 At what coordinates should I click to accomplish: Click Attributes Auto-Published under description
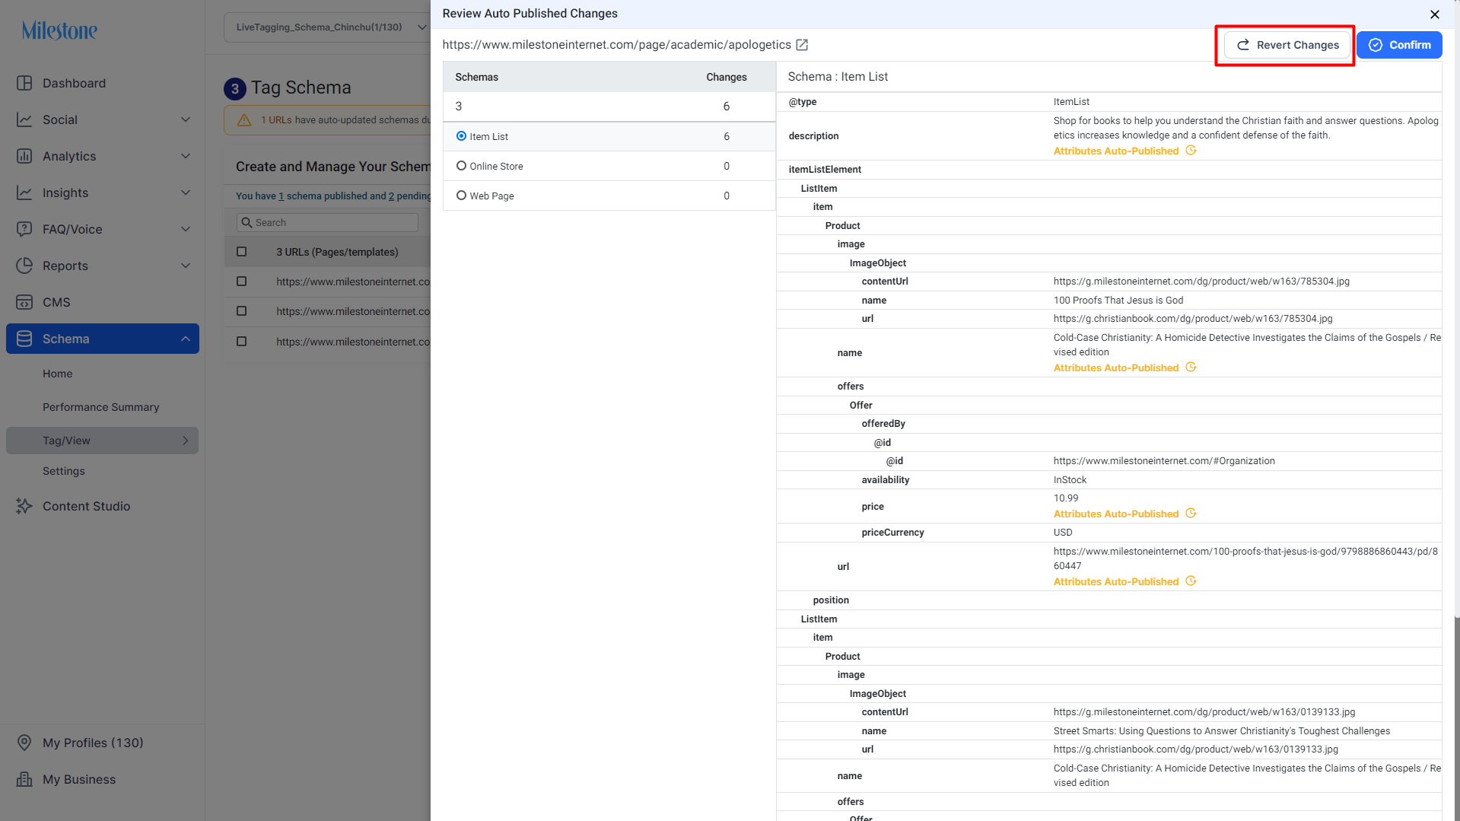[1116, 151]
